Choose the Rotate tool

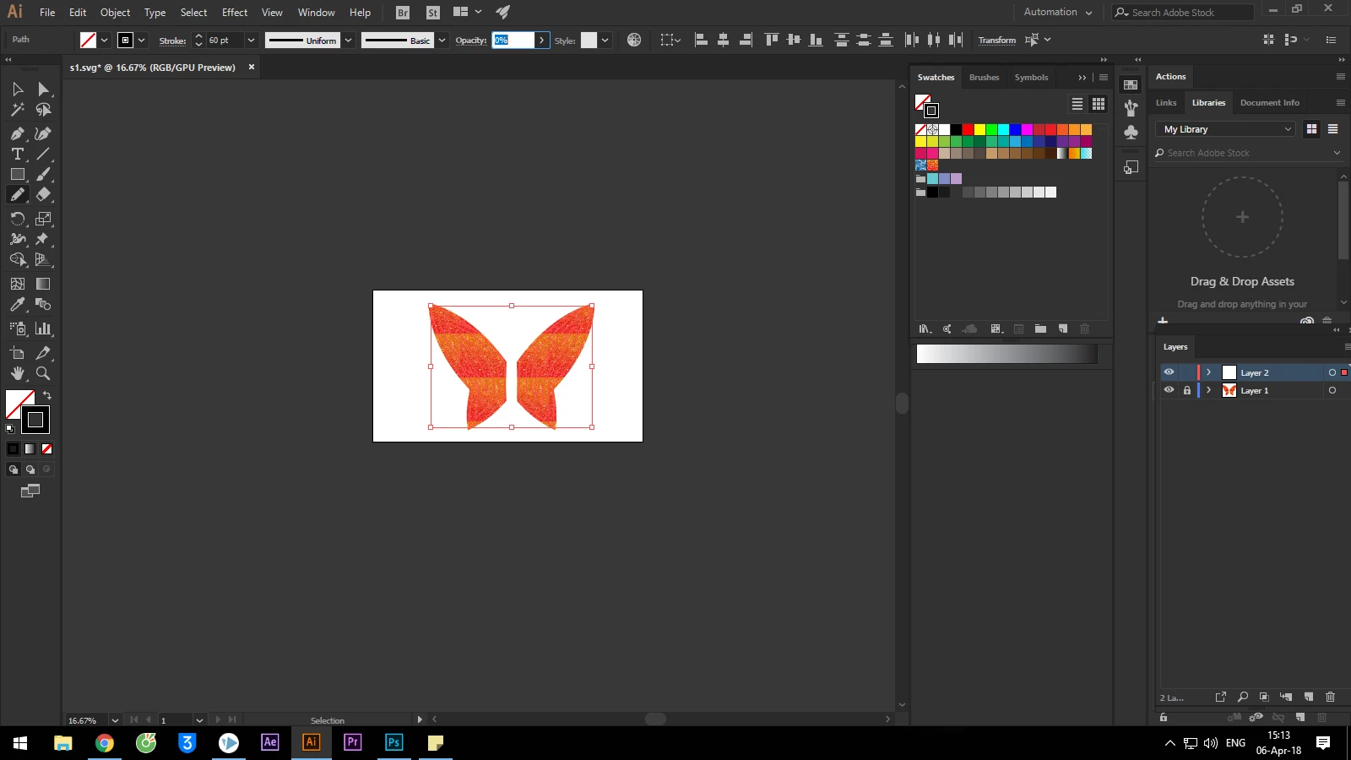click(x=18, y=218)
